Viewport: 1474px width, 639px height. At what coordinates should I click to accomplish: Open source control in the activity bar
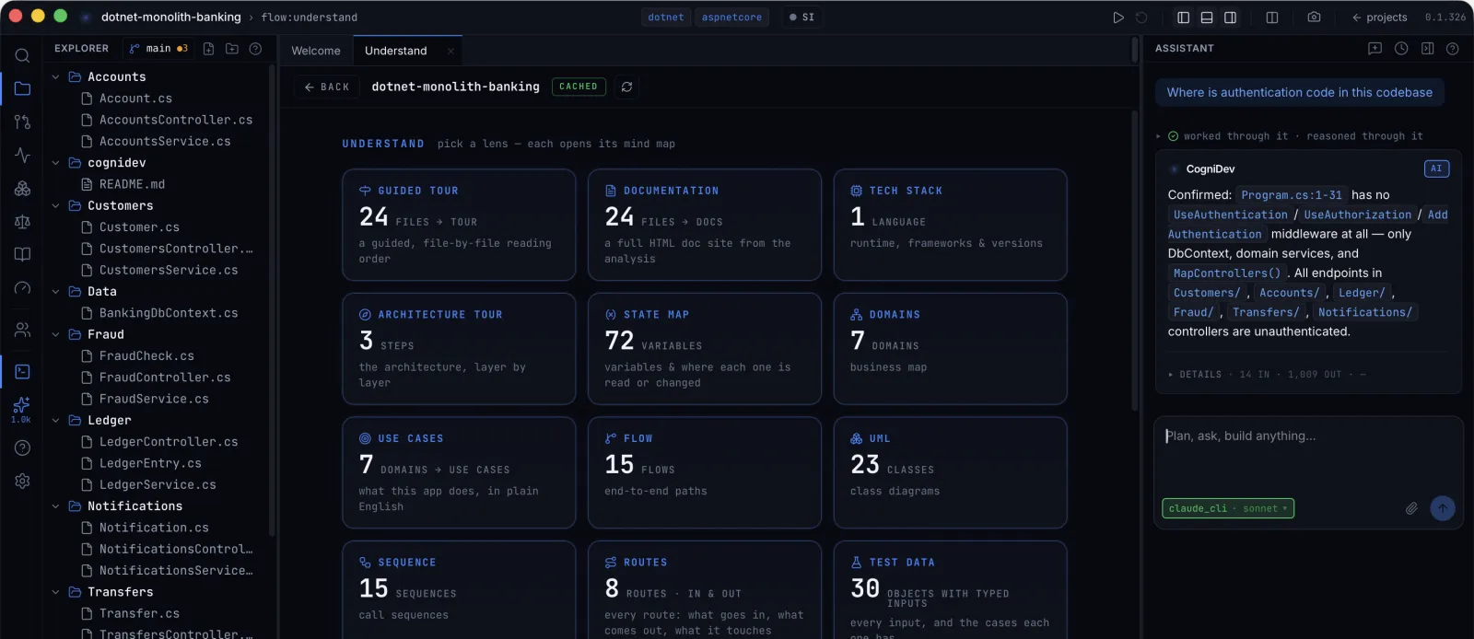[x=23, y=122]
